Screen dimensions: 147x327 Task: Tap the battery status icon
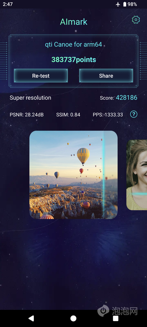click(x=125, y=4)
